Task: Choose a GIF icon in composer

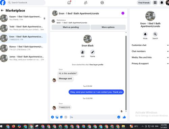Action: pos(66,117)
